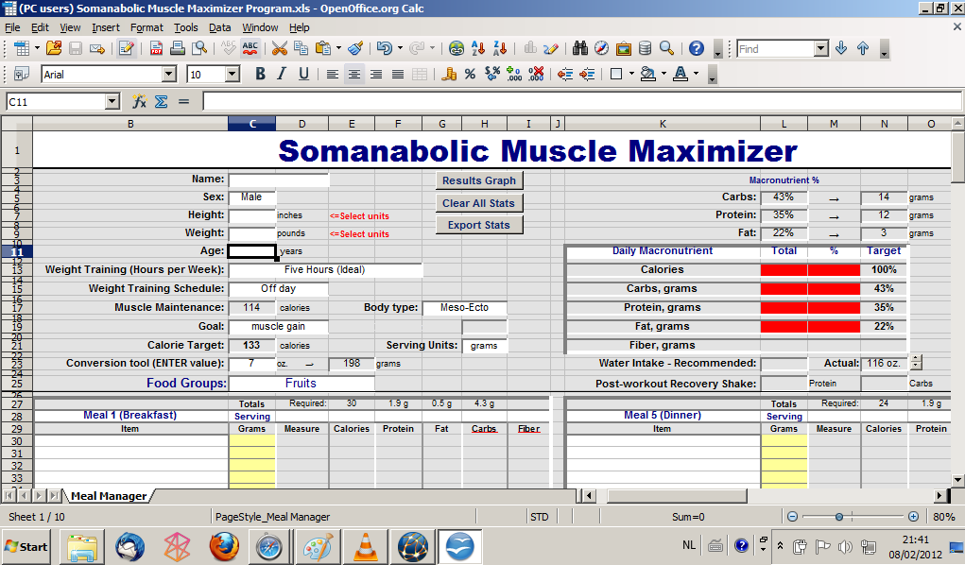Expand the Name Box cell reference dropdown
Screen dimensions: 965x565
coord(112,101)
